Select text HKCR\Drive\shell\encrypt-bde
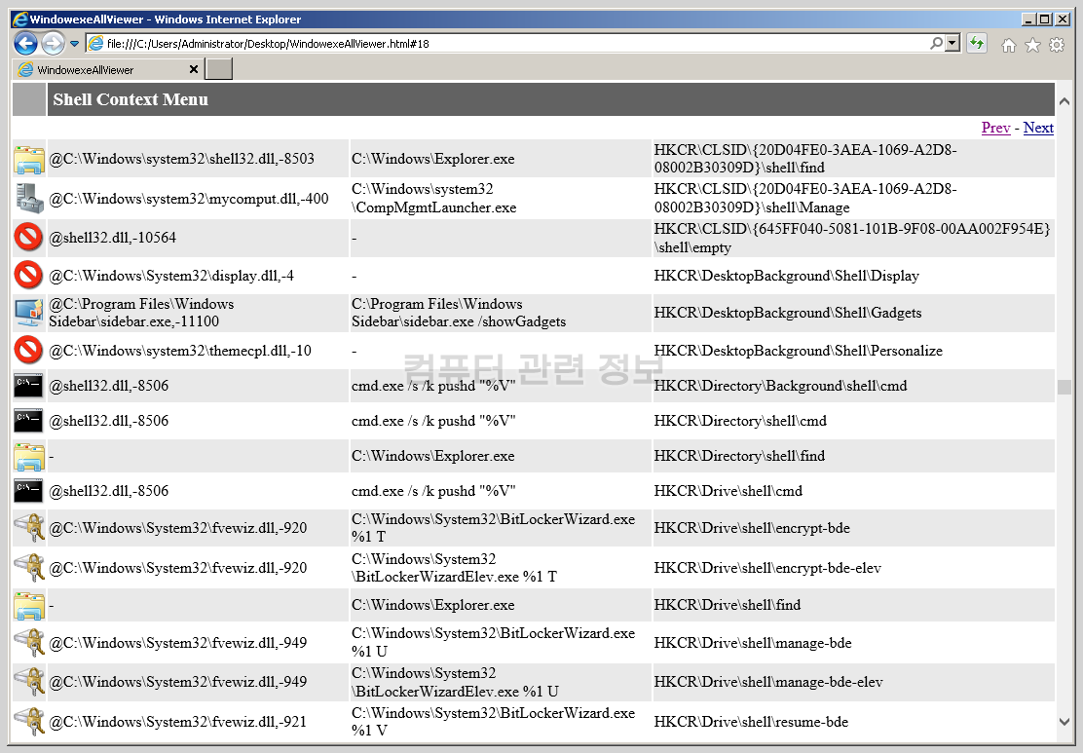The width and height of the screenshot is (1083, 753). click(752, 528)
